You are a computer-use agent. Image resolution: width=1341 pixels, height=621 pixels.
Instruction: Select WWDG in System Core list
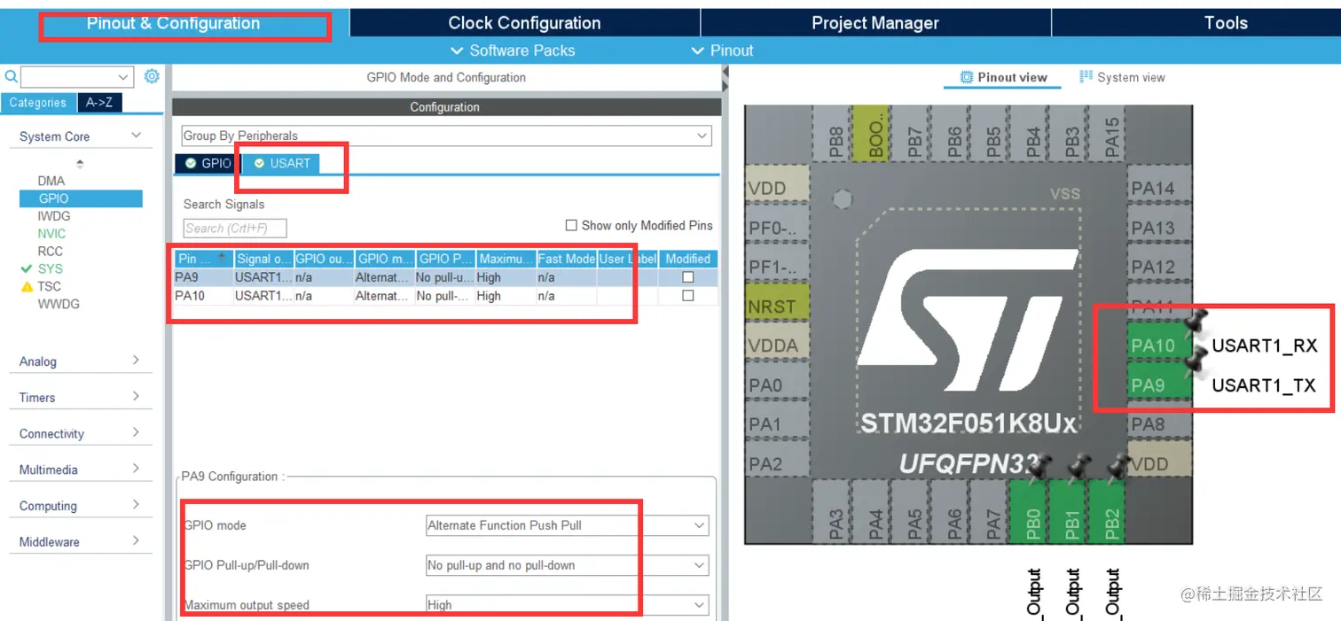[59, 304]
